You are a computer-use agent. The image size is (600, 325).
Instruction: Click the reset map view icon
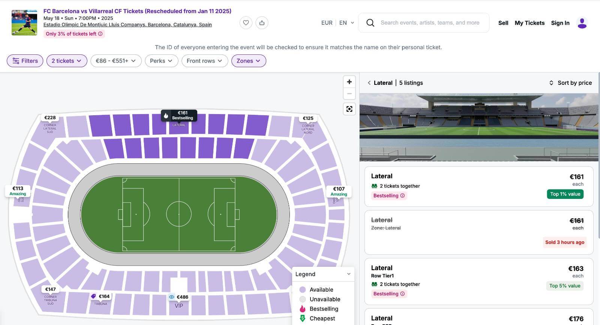pyautogui.click(x=349, y=109)
